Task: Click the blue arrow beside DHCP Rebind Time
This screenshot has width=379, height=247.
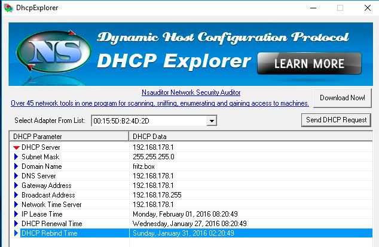Action: (16, 233)
